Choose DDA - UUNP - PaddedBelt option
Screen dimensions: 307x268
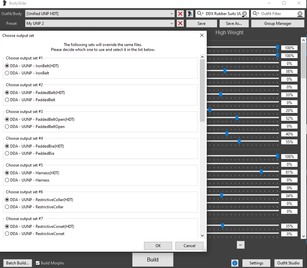pos(7,100)
